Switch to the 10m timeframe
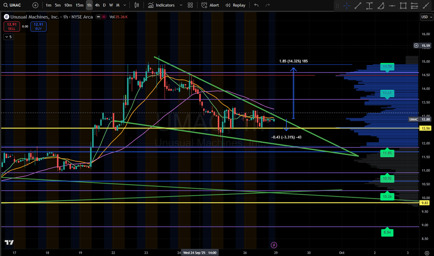 68,5
